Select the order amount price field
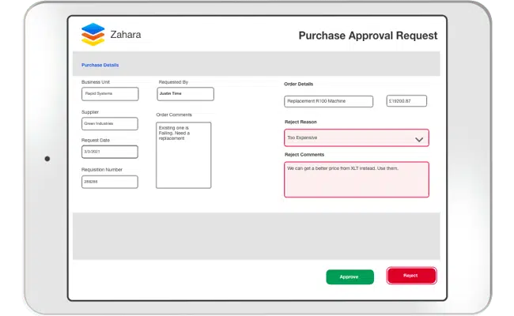The height and width of the screenshot is (316, 514). tap(406, 101)
